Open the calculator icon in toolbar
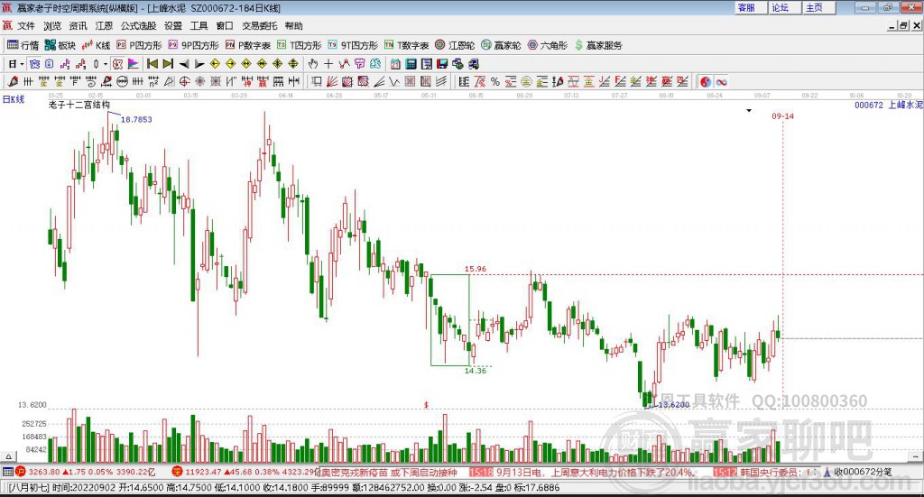 tap(411, 64)
